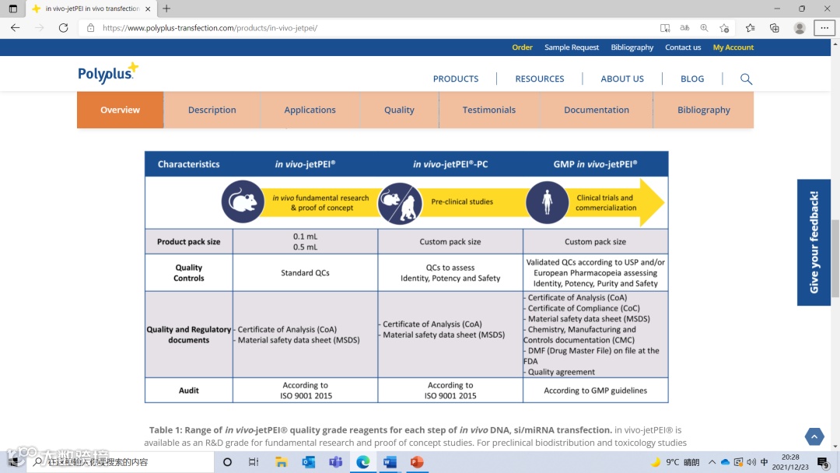Click the browser address bar URL
The image size is (840, 473).
[x=210, y=28]
